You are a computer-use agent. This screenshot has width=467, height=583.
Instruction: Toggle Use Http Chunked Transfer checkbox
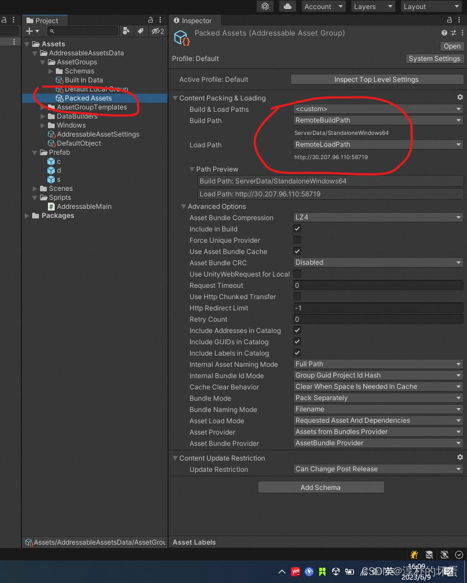pos(297,296)
